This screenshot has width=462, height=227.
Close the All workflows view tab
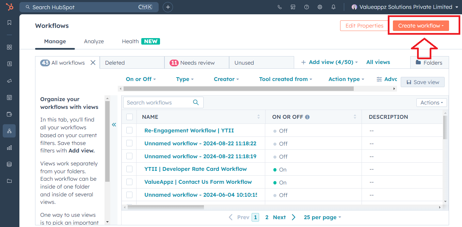pos(93,63)
